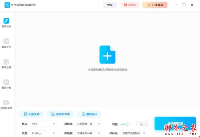Minimize the application window
200x137 pixels.
176,5
